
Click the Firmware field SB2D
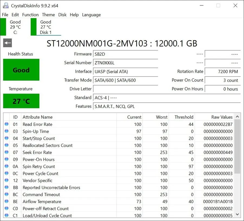[126, 54]
